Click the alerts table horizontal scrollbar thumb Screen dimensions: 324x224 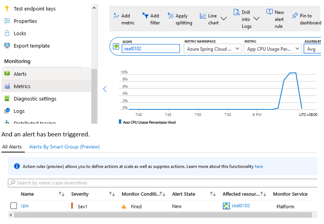point(163,215)
